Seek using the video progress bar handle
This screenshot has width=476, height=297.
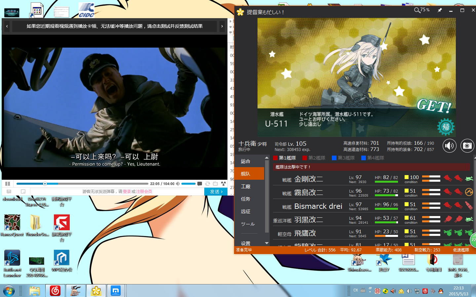[x=45, y=184]
